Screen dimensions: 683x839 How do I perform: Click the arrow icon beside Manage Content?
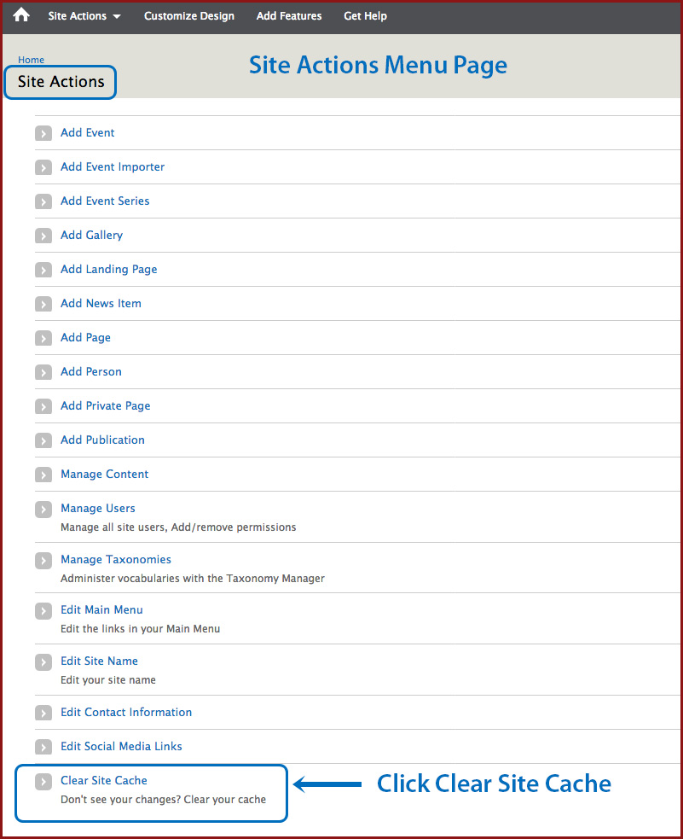click(x=43, y=475)
